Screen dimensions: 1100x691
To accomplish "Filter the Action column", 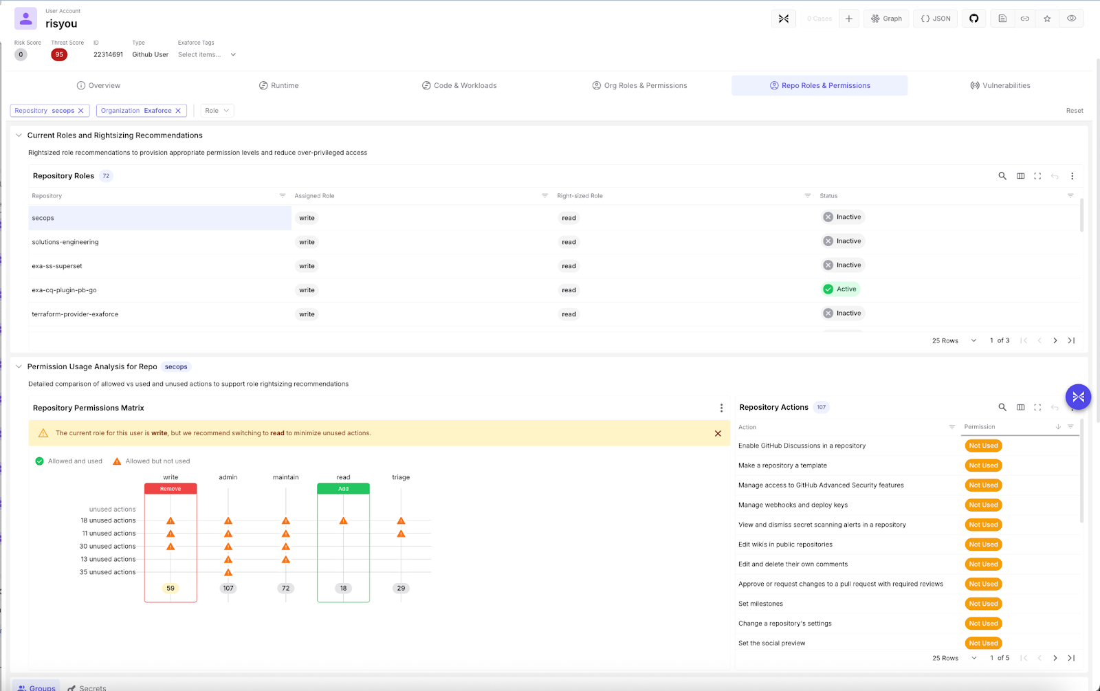I will pyautogui.click(x=952, y=427).
